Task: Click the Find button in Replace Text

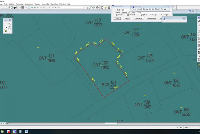Action: [x=117, y=19]
